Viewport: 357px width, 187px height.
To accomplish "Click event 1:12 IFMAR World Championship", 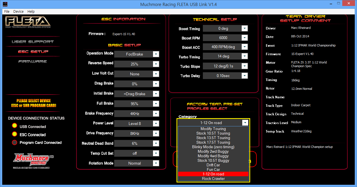I will tap(313, 45).
